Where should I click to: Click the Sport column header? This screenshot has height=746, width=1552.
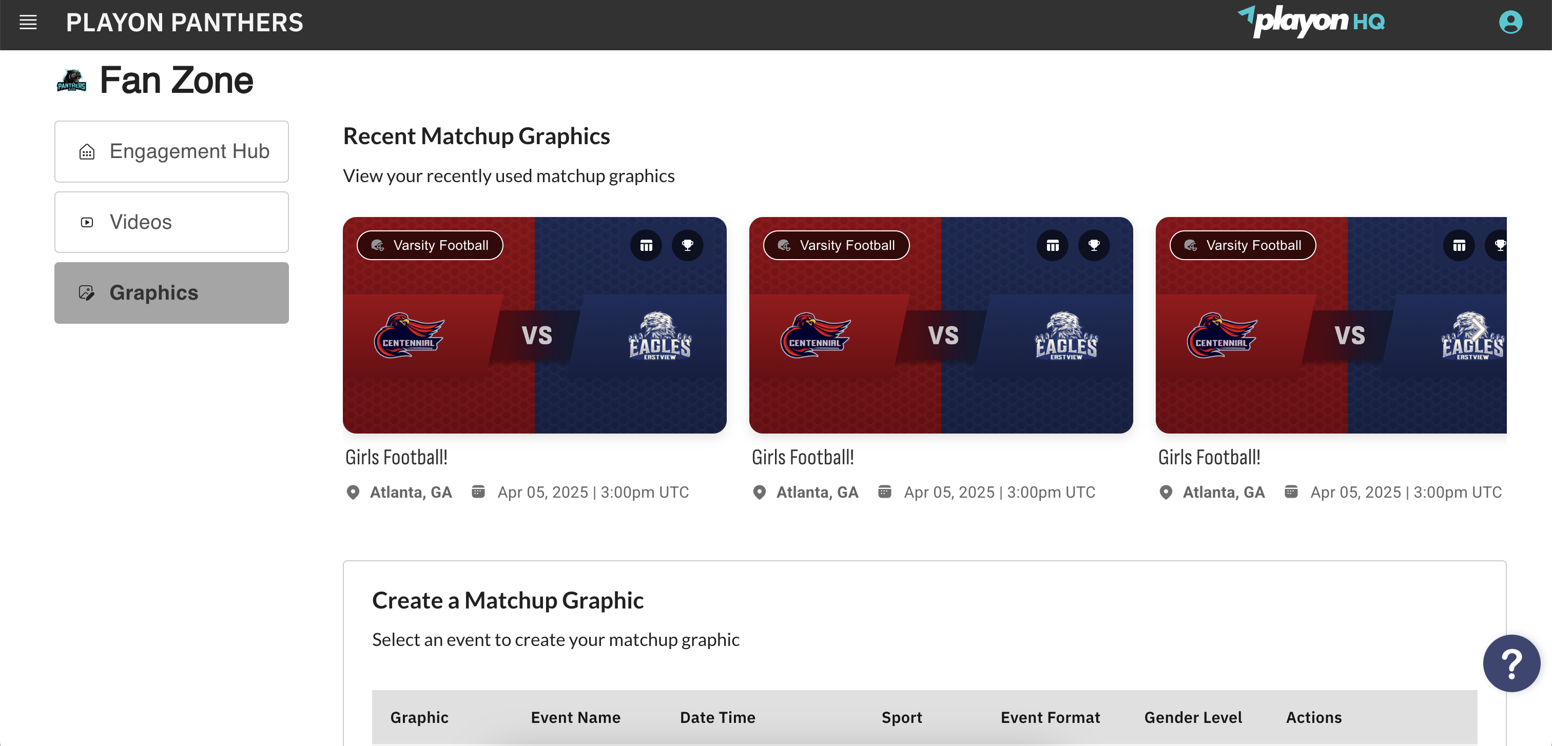[902, 717]
